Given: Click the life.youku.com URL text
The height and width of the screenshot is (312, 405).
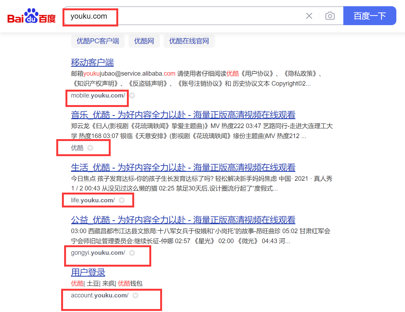Looking at the screenshot, I should (93, 200).
